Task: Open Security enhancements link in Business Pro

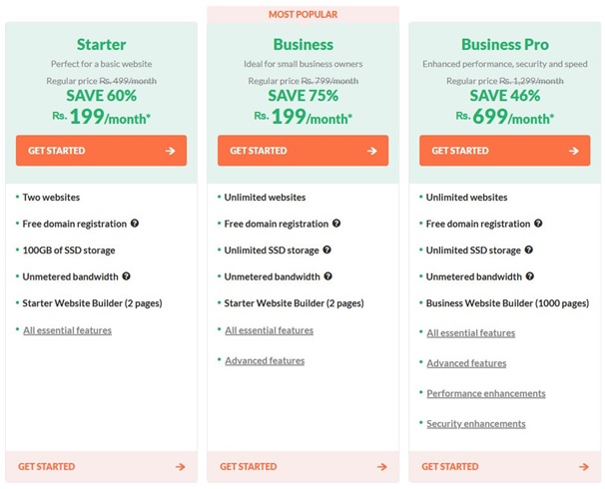Action: click(476, 424)
